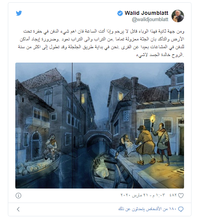Viewport: 197px width, 221px height.
Task: Open the ١:٠٣ م posting time
Action: [x=159, y=195]
